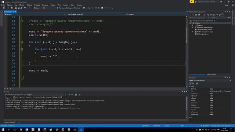Click Alphabetical sort icon in Properties panel
235x132 pixels.
[x=194, y=84]
